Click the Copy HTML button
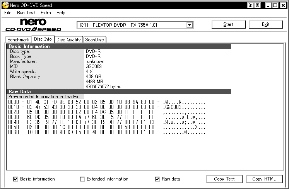 tap(264, 179)
